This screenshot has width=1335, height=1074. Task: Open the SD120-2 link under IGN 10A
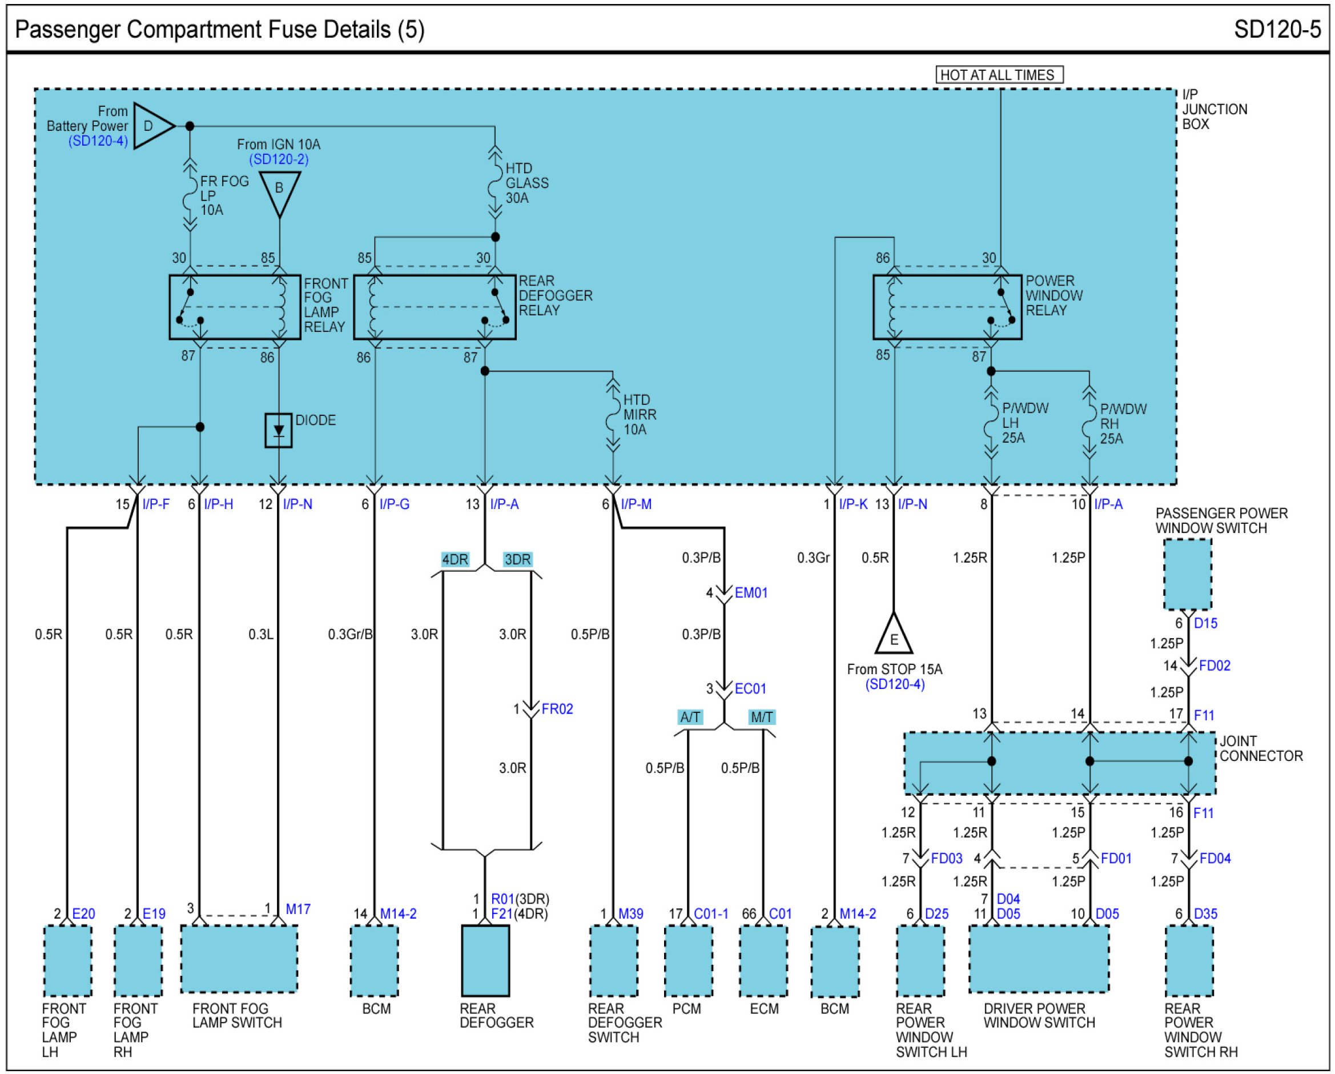(x=279, y=159)
